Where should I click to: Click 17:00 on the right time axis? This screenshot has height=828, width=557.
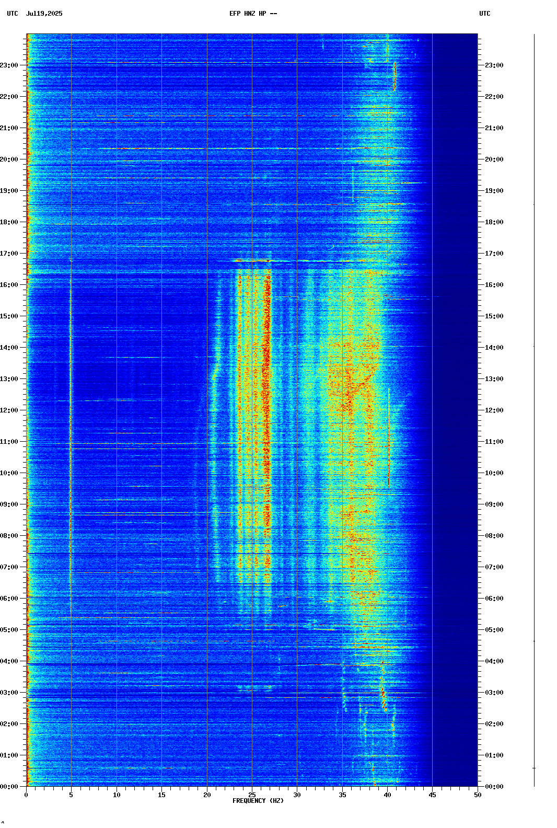pos(494,254)
